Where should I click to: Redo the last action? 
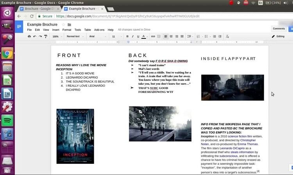[40, 37]
